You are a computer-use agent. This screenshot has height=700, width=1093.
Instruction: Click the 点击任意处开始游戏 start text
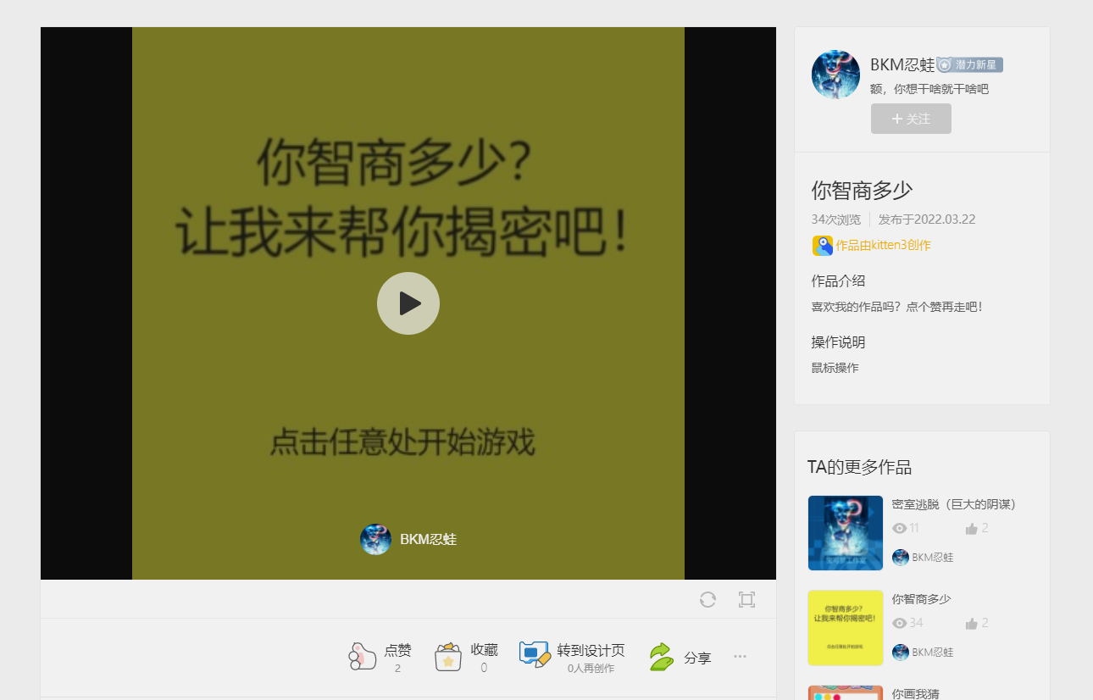[402, 442]
